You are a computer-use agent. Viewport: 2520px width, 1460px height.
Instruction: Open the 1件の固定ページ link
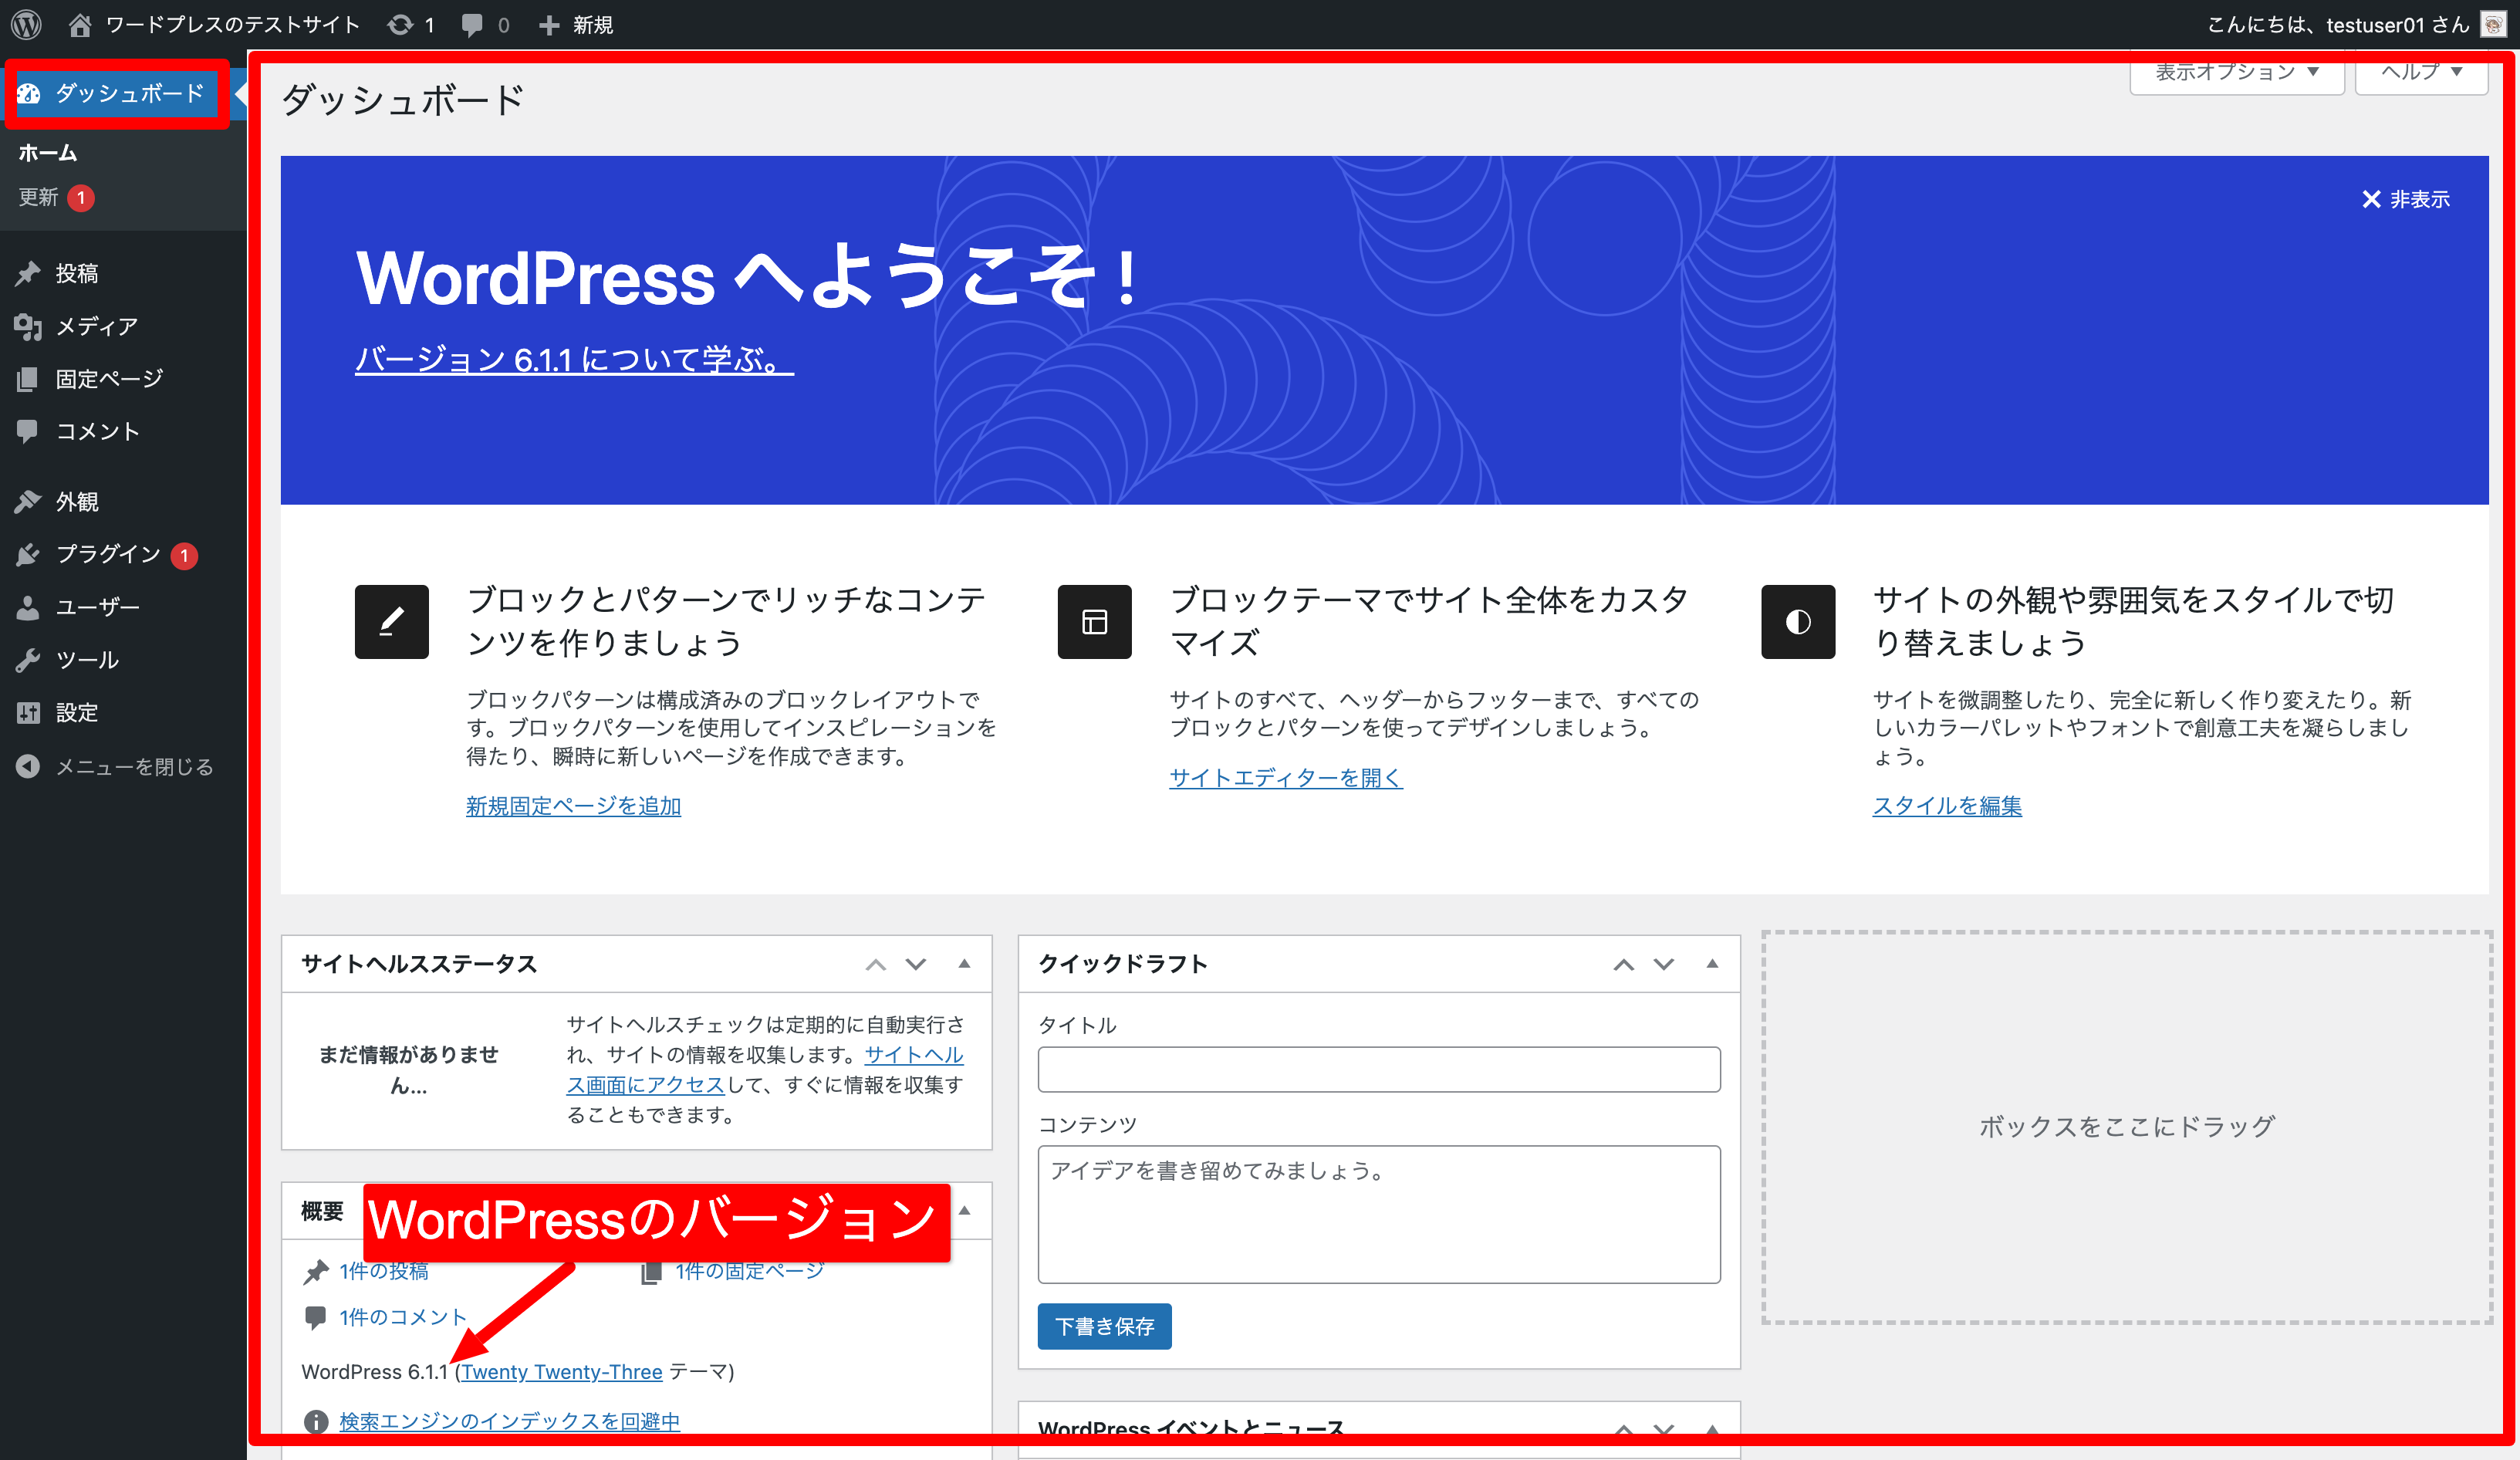pyautogui.click(x=749, y=1271)
